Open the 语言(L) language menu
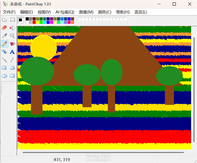Image resolution: width=197 pixels, height=163 pixels. [141, 12]
